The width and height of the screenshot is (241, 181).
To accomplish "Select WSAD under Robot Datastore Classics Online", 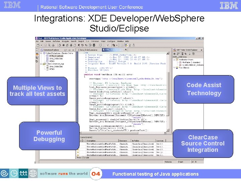I will [52, 61].
